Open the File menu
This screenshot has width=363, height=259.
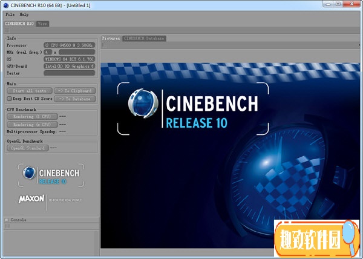[10, 15]
